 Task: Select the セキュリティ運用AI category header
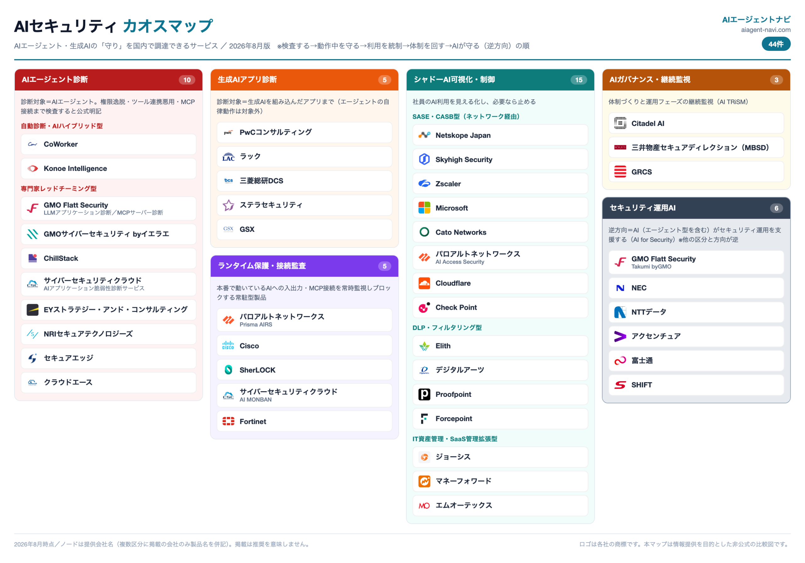click(x=696, y=208)
